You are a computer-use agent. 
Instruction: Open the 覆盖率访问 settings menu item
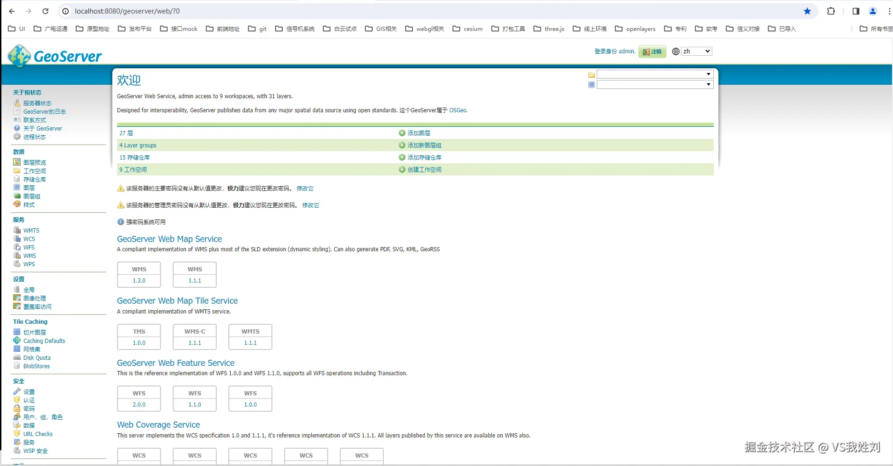click(37, 307)
